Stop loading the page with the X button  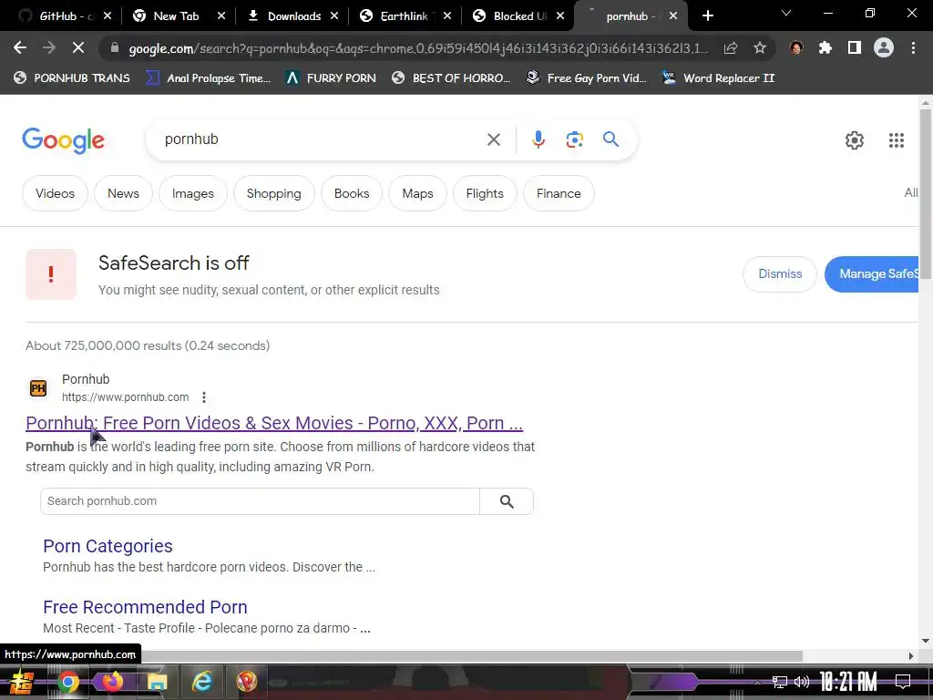coord(78,47)
